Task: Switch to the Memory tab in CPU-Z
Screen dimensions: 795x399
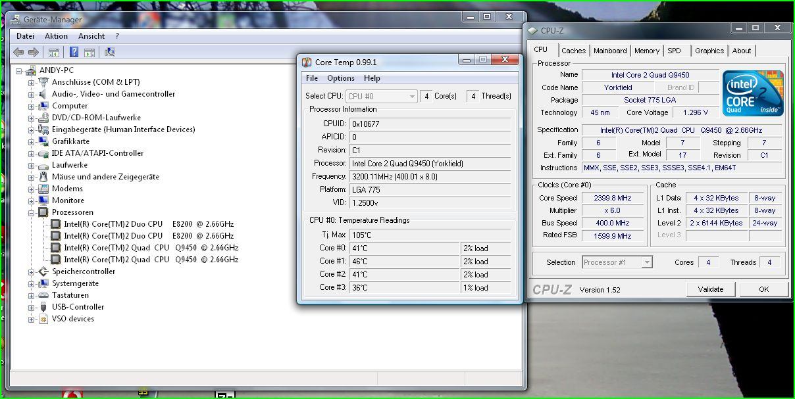Action: (x=647, y=51)
